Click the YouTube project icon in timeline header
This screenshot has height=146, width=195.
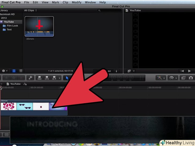coord(8,84)
